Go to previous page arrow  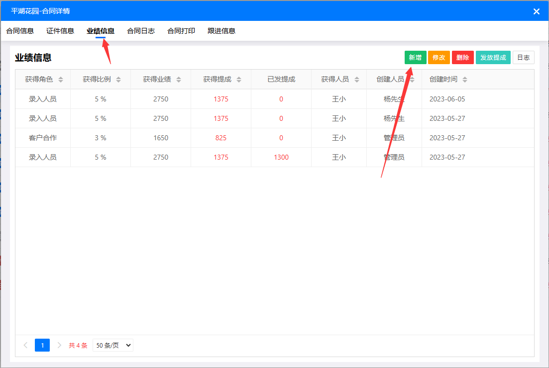pos(26,345)
